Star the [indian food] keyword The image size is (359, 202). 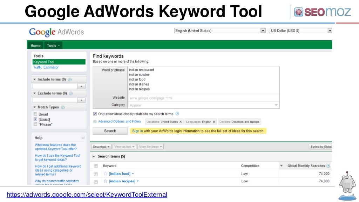(105, 174)
